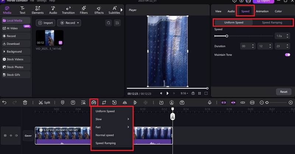
Task: Switch to the View properties tab
Action: pos(218,11)
